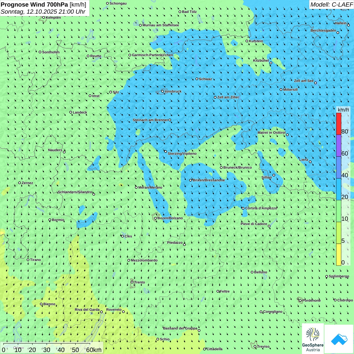Viewport: 354px width, 354px height.
Task: Click the Bozen/Bolzano city label
Action: tap(170, 218)
